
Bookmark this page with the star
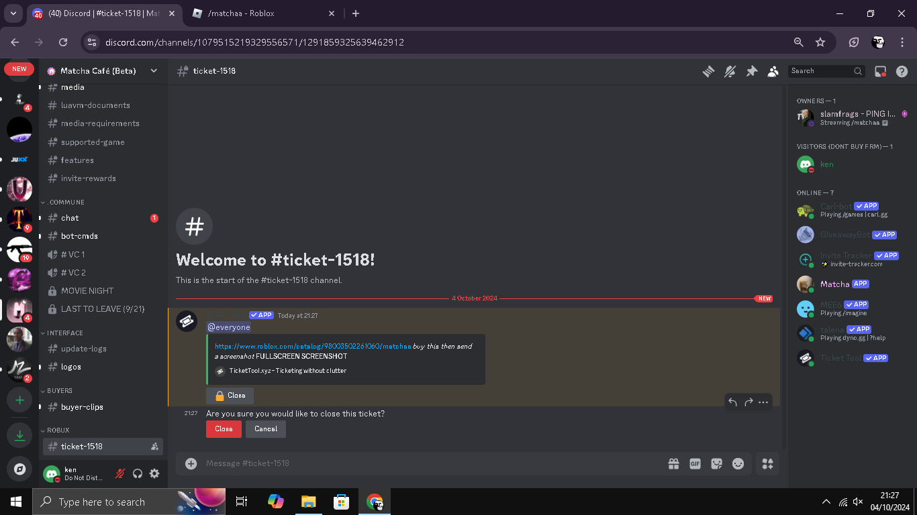click(x=820, y=42)
